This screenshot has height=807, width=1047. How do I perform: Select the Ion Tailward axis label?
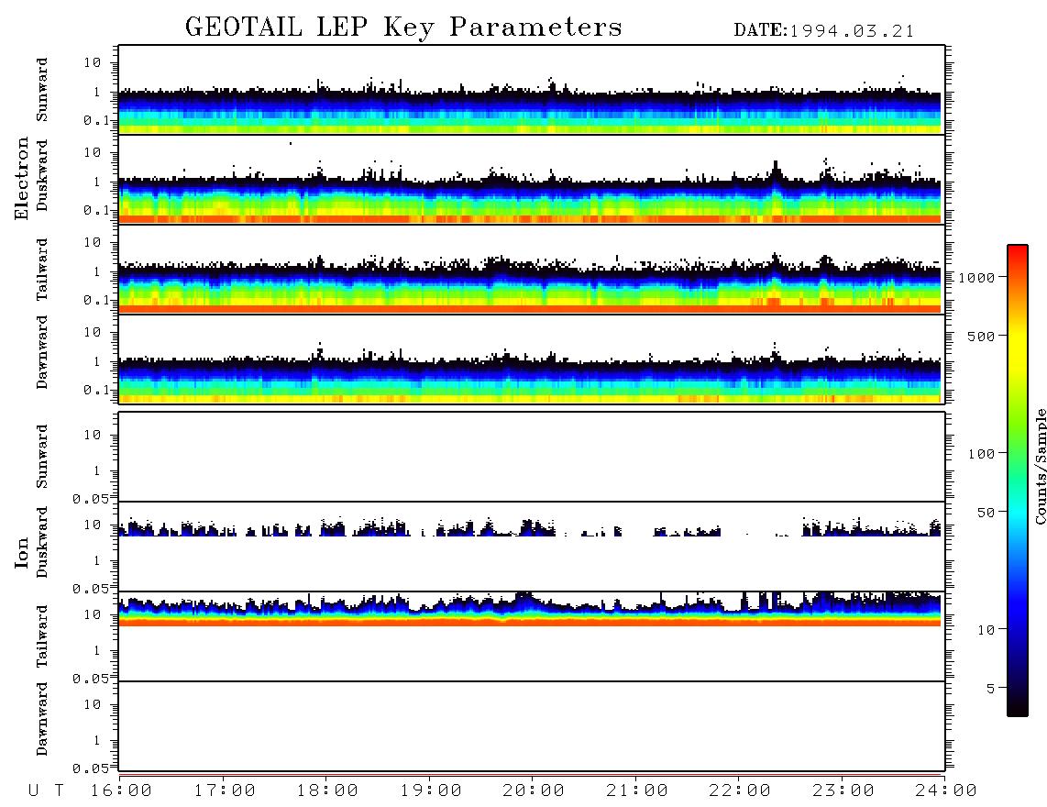tap(42, 636)
